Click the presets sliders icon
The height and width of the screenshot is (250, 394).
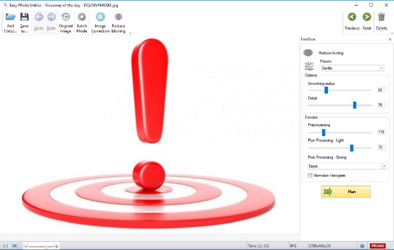(x=309, y=66)
